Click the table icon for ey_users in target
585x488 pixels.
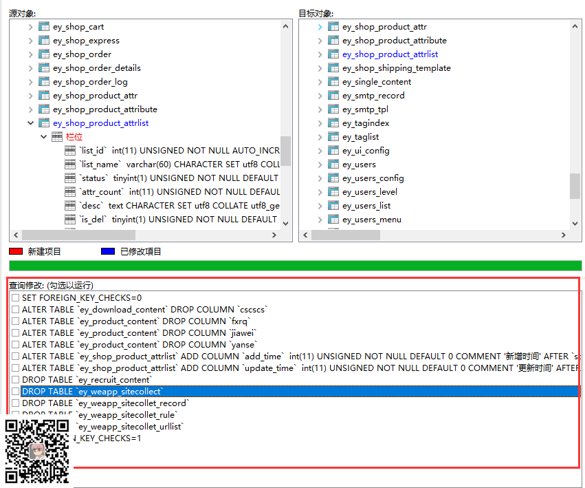point(333,165)
